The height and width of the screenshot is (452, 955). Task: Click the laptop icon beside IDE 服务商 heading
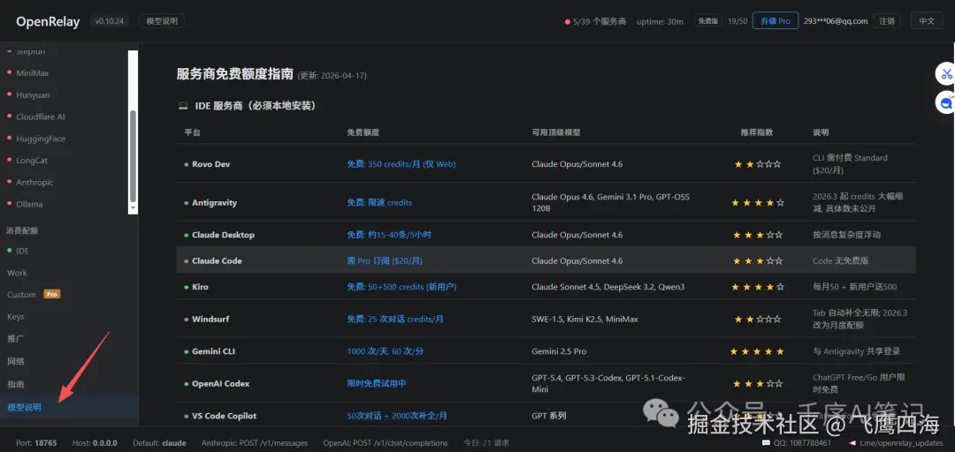(x=183, y=106)
